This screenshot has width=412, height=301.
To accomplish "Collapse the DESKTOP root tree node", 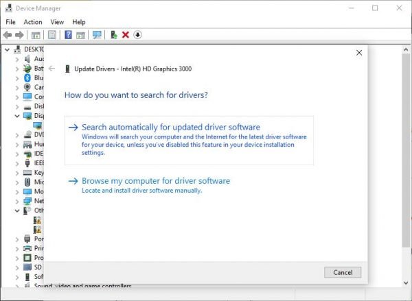I will click(7, 49).
